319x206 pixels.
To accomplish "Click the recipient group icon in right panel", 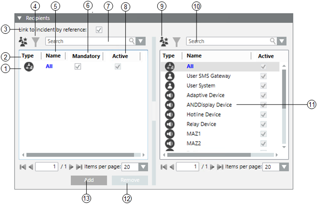I will [x=165, y=41].
